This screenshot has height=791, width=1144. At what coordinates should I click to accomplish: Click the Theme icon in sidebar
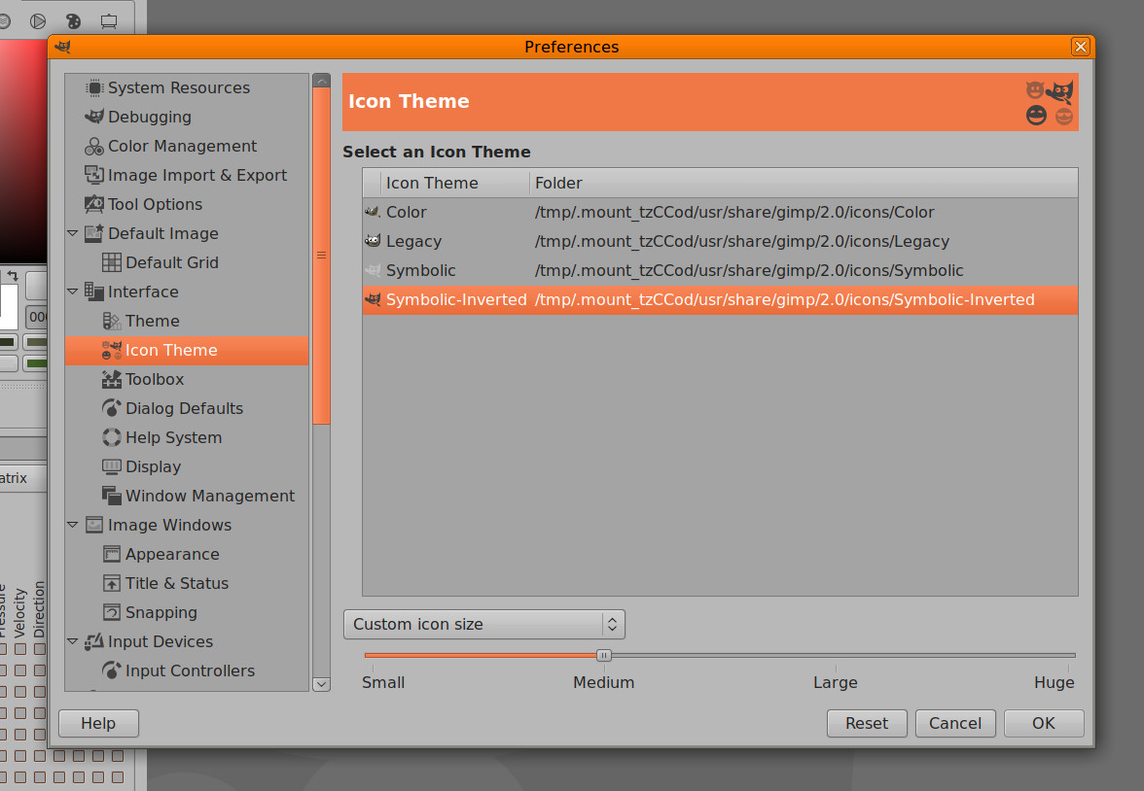tap(112, 321)
